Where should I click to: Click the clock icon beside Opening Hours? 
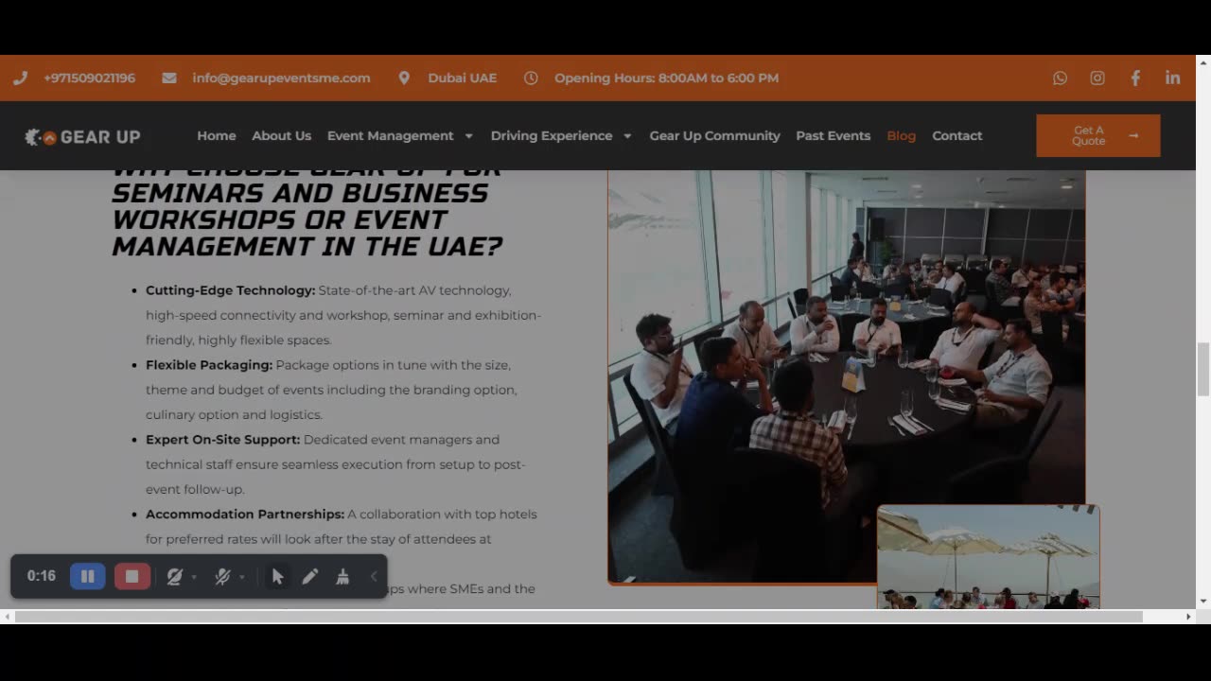(x=531, y=79)
